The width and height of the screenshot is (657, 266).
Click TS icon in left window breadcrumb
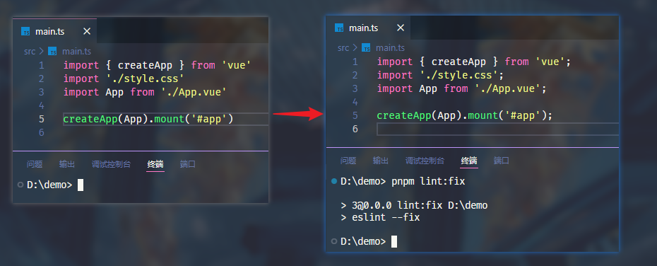(x=52, y=52)
